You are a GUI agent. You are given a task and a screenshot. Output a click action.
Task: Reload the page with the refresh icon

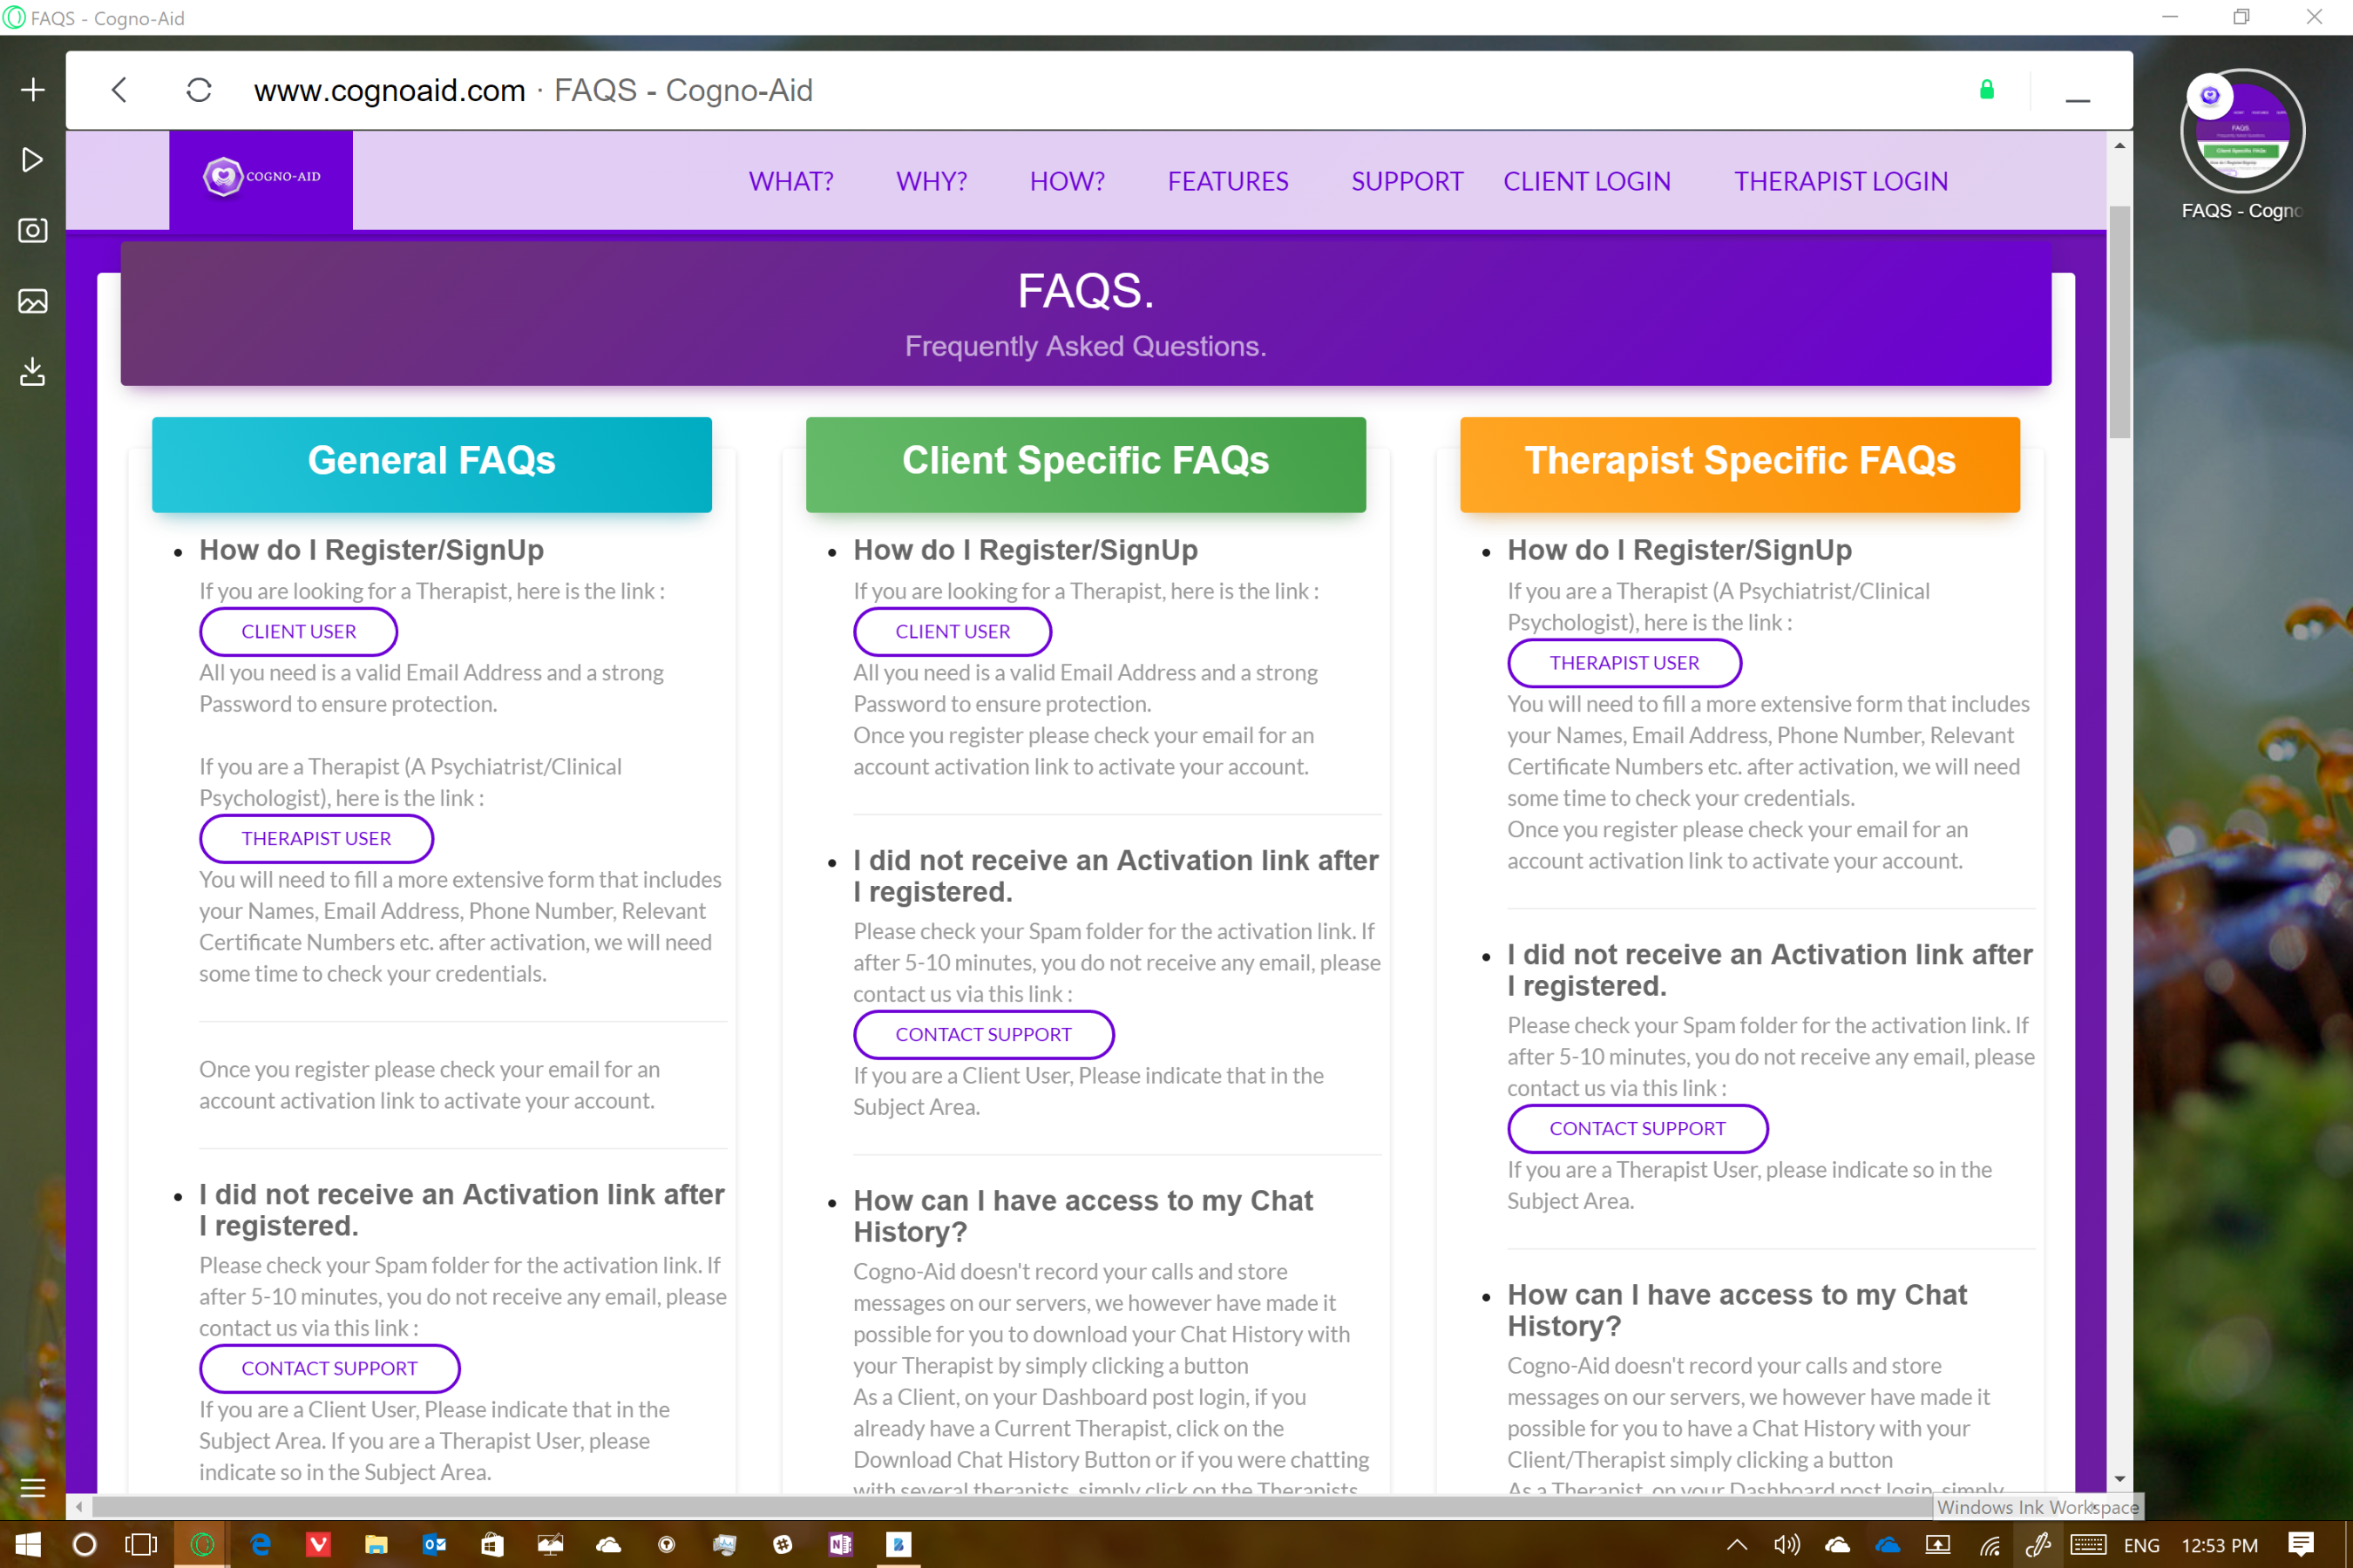click(x=199, y=90)
